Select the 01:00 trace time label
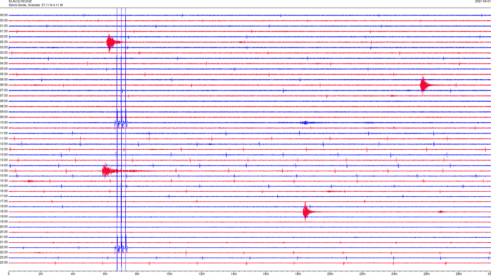The width and height of the screenshot is (491, 276). tap(4, 26)
